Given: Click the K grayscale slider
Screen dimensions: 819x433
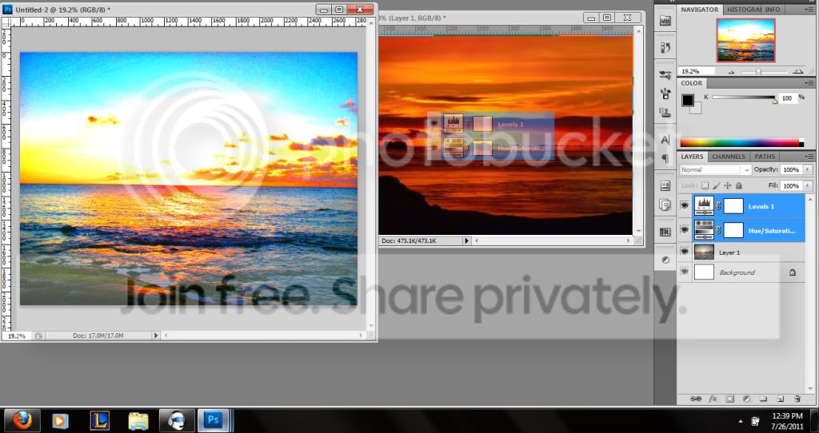Looking at the screenshot, I should 744,97.
